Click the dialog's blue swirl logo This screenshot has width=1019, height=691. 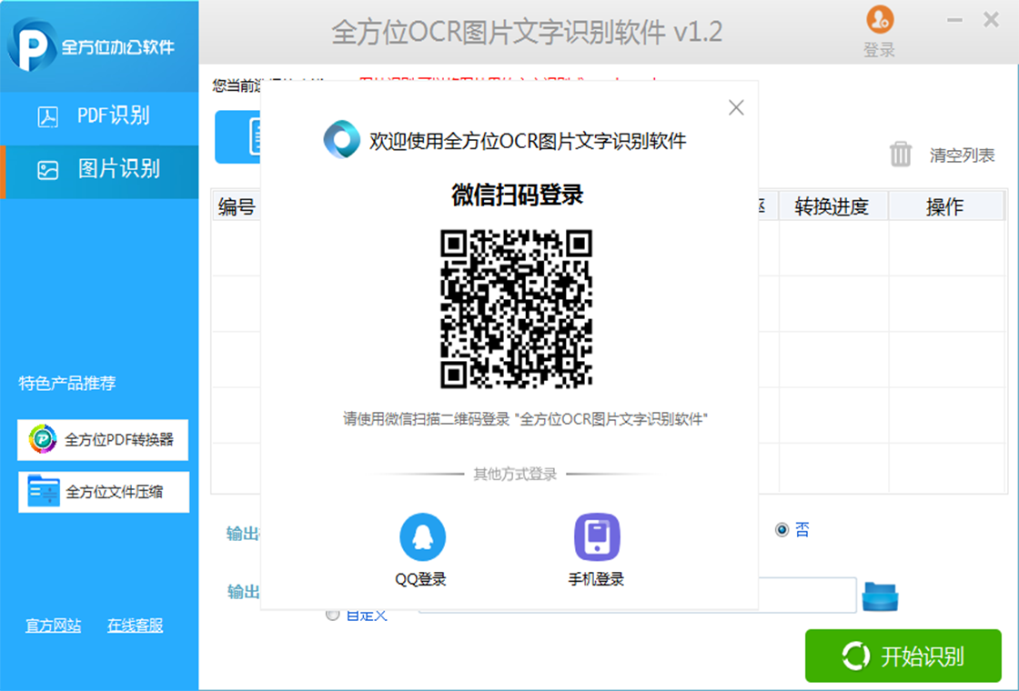[342, 140]
